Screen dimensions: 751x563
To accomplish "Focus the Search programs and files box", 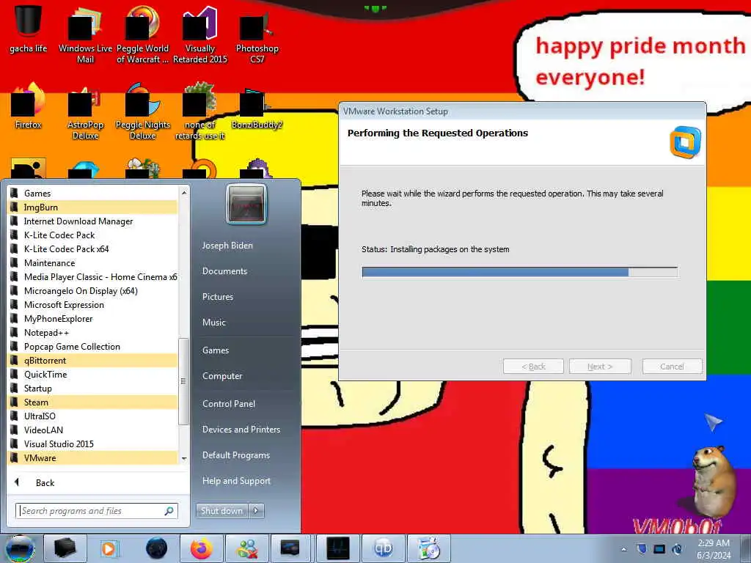I will (x=97, y=511).
